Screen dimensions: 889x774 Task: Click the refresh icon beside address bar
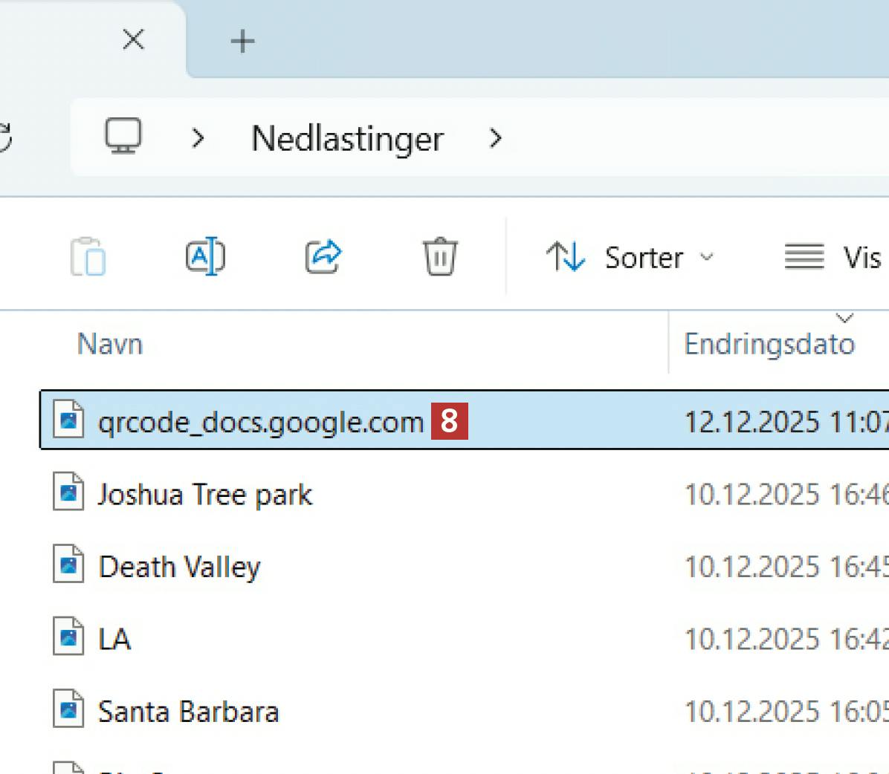tap(4, 138)
